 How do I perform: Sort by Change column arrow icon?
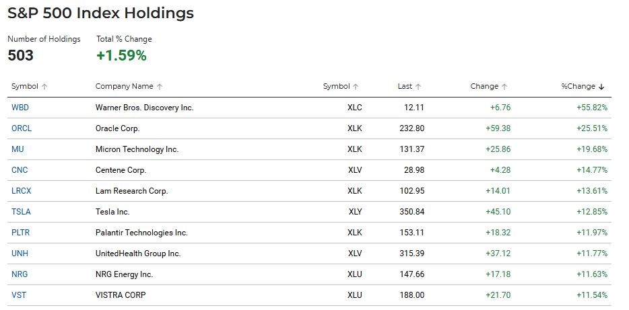coord(504,87)
